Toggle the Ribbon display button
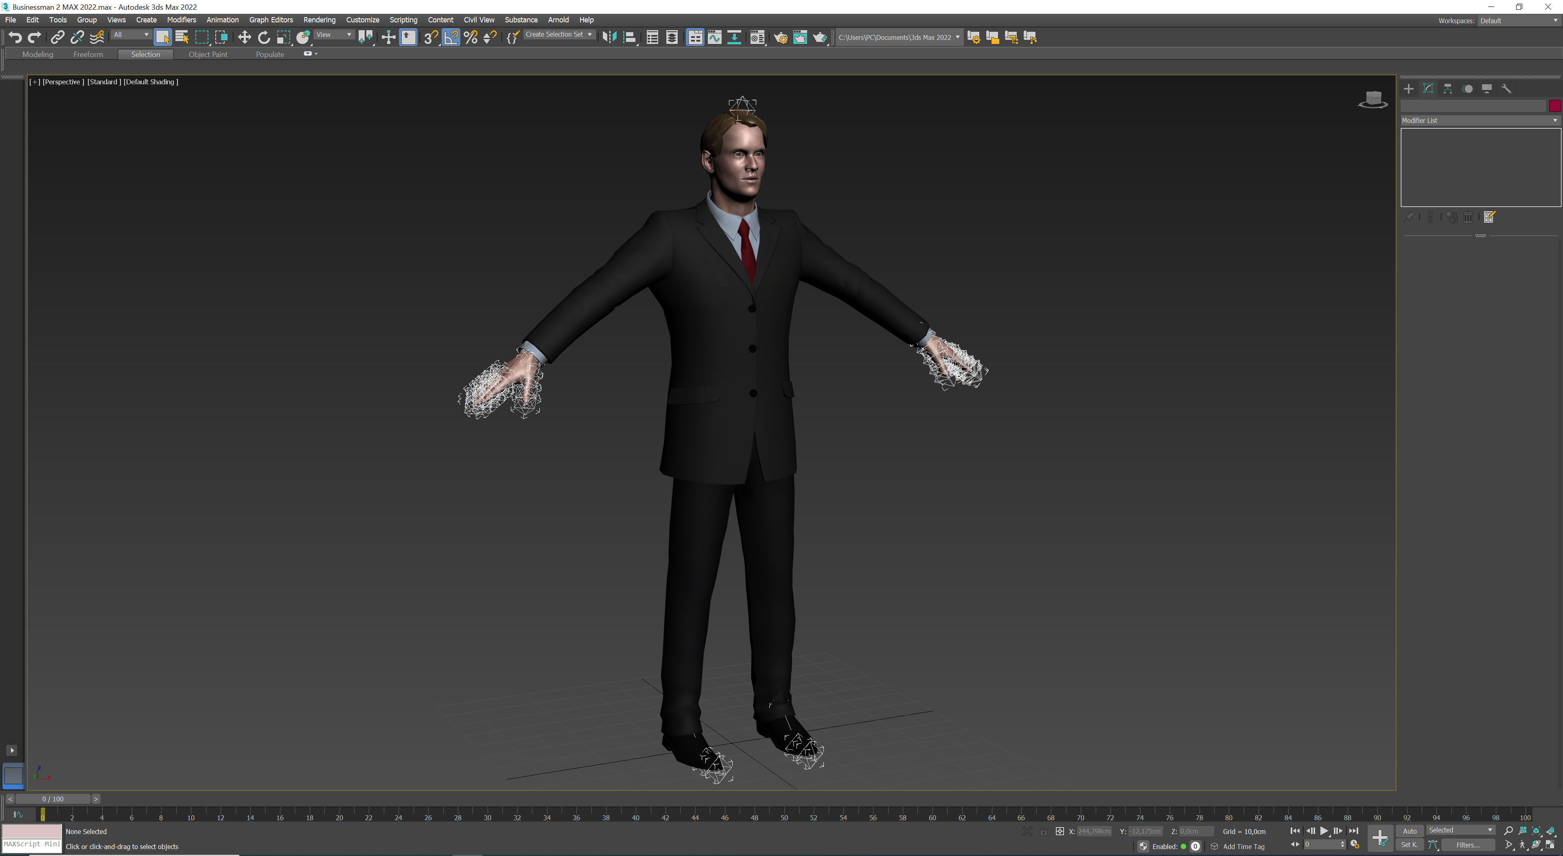Image resolution: width=1563 pixels, height=856 pixels. pos(695,37)
